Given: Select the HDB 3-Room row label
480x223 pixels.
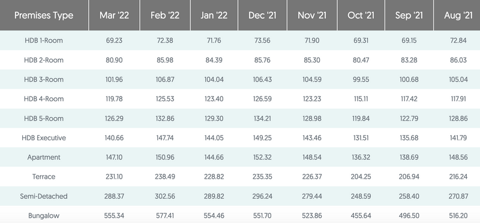Looking at the screenshot, I should click(x=44, y=80).
